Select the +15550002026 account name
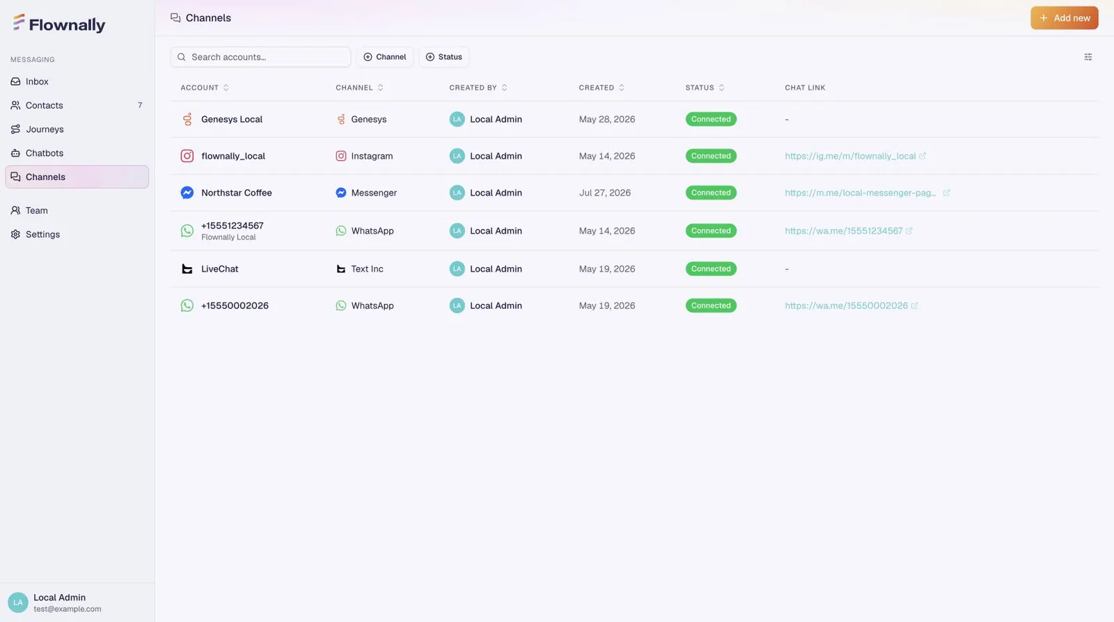1114x622 pixels. 235,305
